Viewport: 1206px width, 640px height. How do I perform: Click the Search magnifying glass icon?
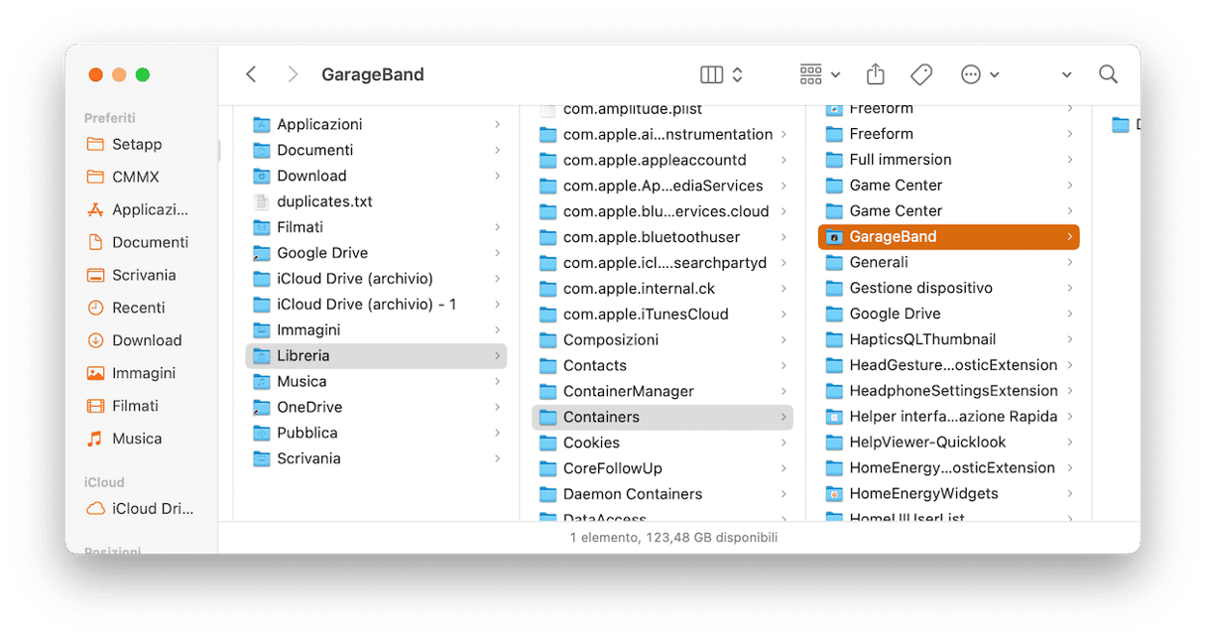coord(1108,74)
